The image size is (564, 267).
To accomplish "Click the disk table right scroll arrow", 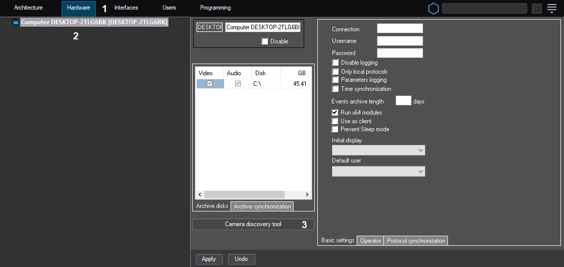I will (x=307, y=195).
